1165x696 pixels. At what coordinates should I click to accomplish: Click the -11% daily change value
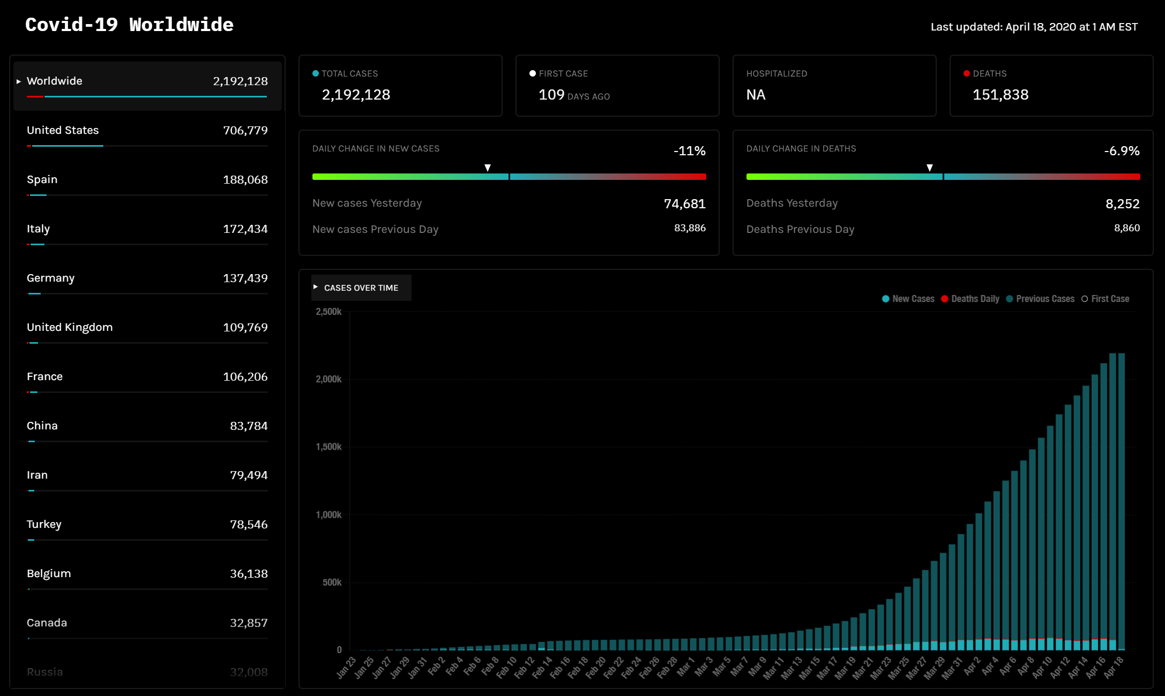(x=690, y=151)
